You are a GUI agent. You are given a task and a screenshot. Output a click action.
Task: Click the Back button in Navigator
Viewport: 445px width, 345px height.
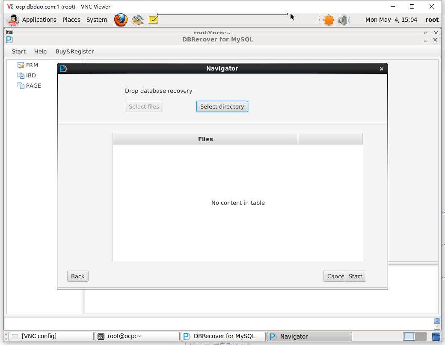pyautogui.click(x=77, y=276)
